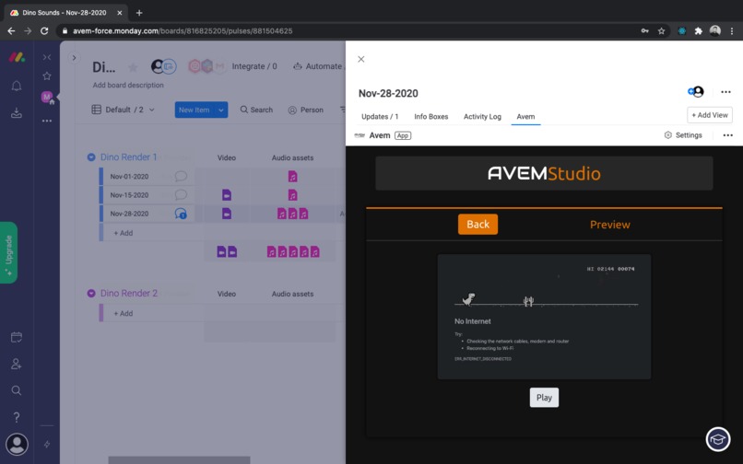Open Avem view three-dot menu
Viewport: 743px width, 464px height.
point(728,135)
